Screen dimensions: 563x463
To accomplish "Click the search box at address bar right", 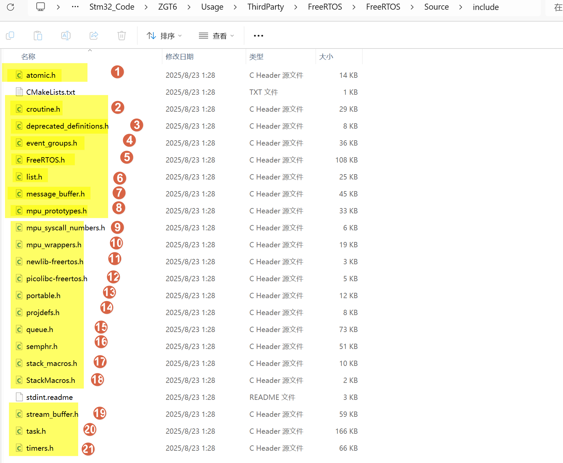I will [555, 7].
